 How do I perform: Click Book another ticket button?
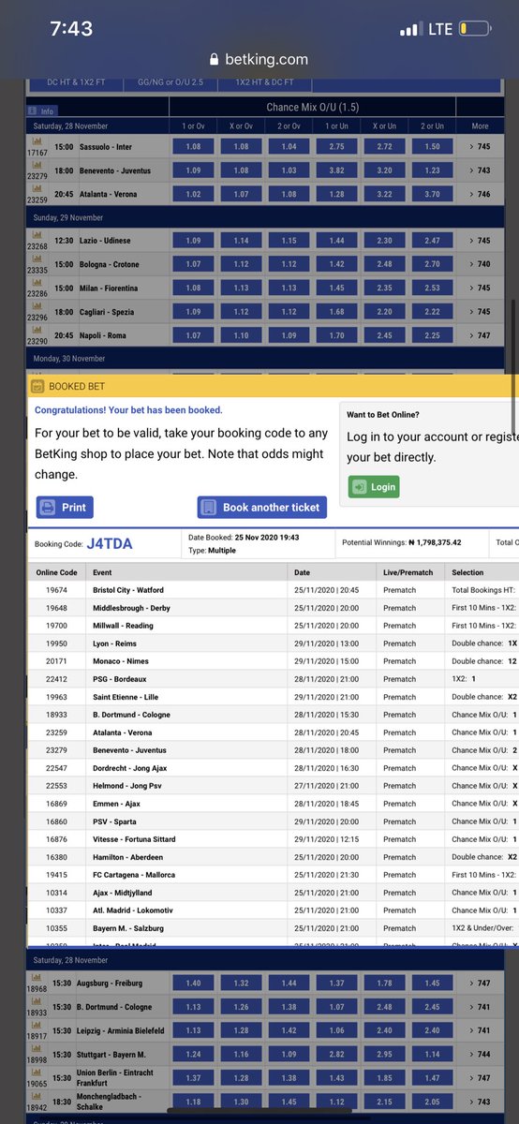[262, 508]
